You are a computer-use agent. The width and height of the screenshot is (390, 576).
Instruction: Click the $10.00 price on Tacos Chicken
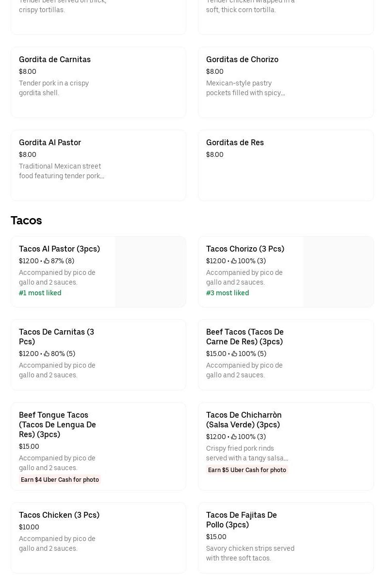29,527
